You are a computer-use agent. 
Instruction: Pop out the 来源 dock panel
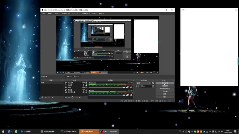[x=86, y=80]
